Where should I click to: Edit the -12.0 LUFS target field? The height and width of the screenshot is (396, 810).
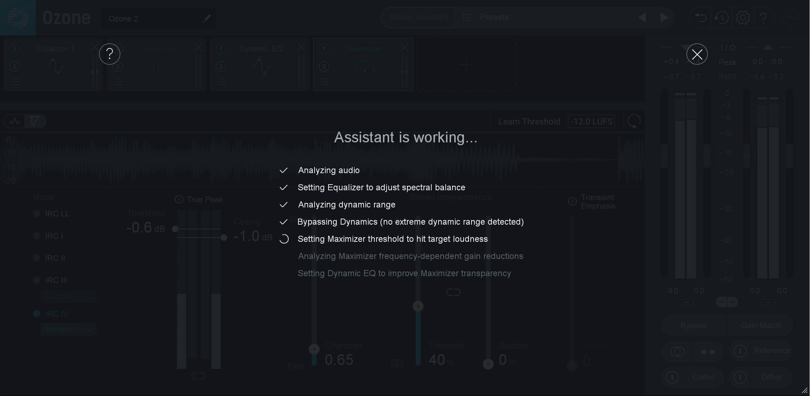click(x=591, y=122)
